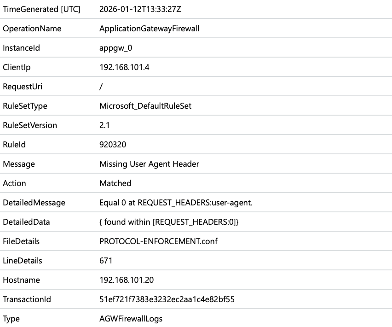The image size is (392, 327).
Task: Click the Microsoft_DefaultRuleSet value
Action: coord(145,106)
